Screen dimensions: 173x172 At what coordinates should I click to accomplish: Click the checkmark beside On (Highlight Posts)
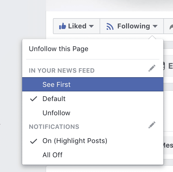point(34,141)
